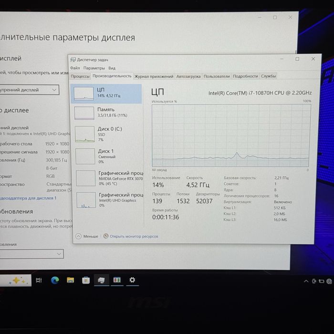Close the display settings window

tap(290, 17)
